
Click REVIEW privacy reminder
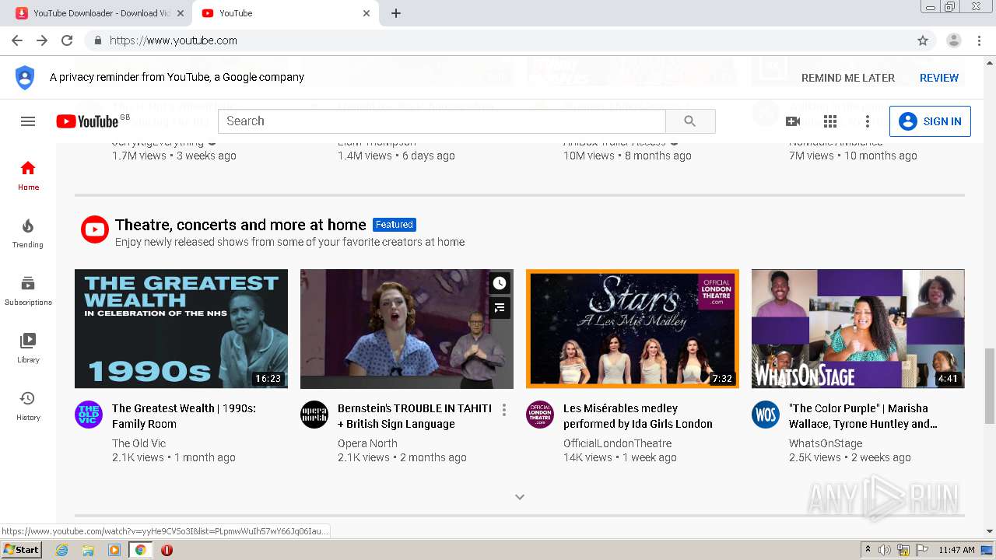click(x=939, y=78)
